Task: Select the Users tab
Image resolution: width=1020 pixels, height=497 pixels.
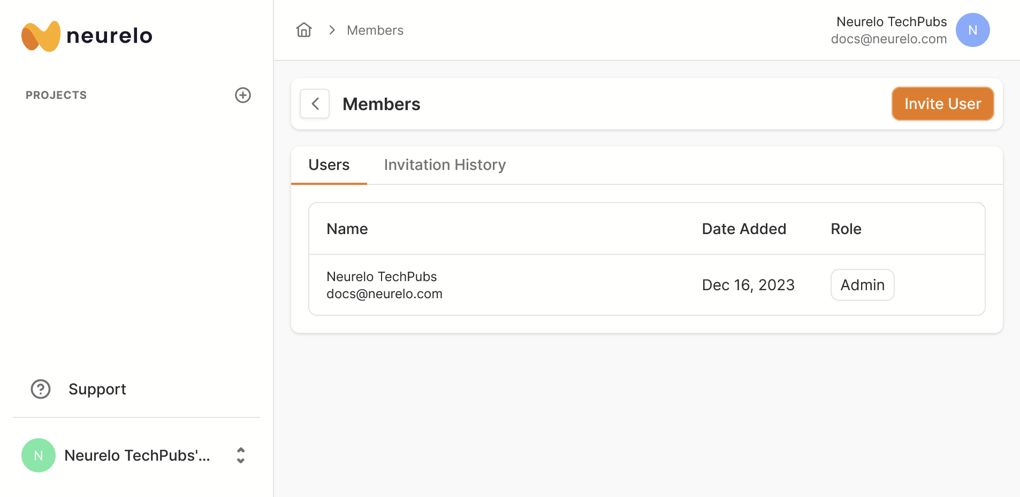Action: [x=329, y=165]
